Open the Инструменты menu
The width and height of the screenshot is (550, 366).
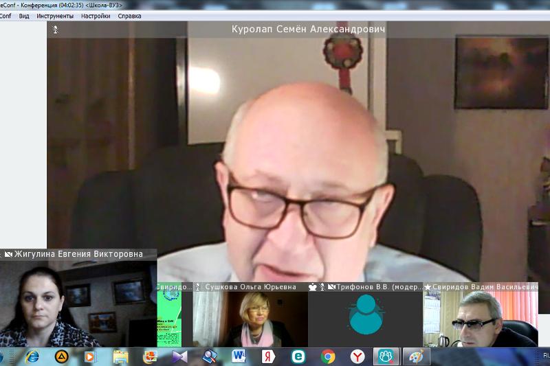[x=55, y=16]
